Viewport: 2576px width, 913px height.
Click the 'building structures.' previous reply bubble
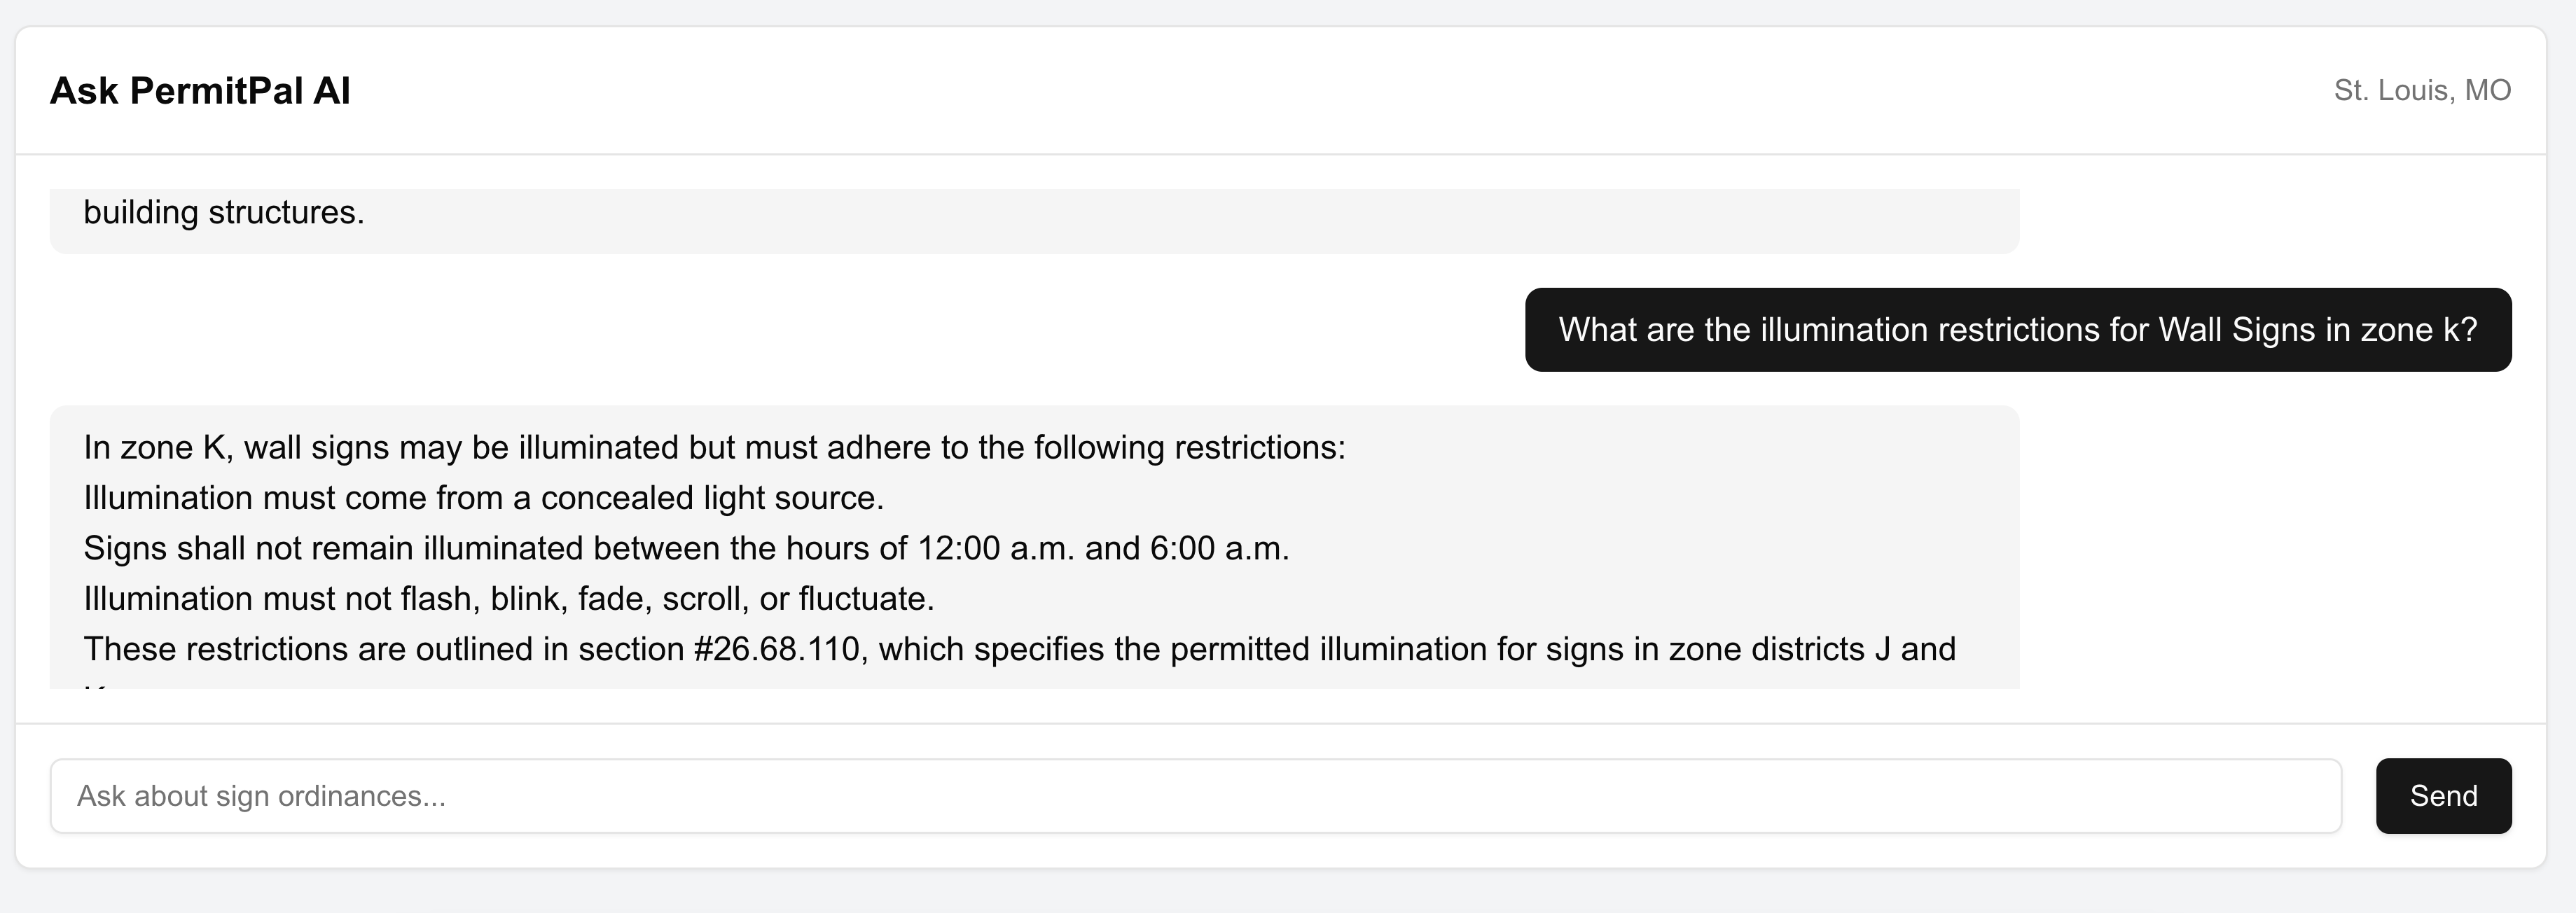pos(224,213)
